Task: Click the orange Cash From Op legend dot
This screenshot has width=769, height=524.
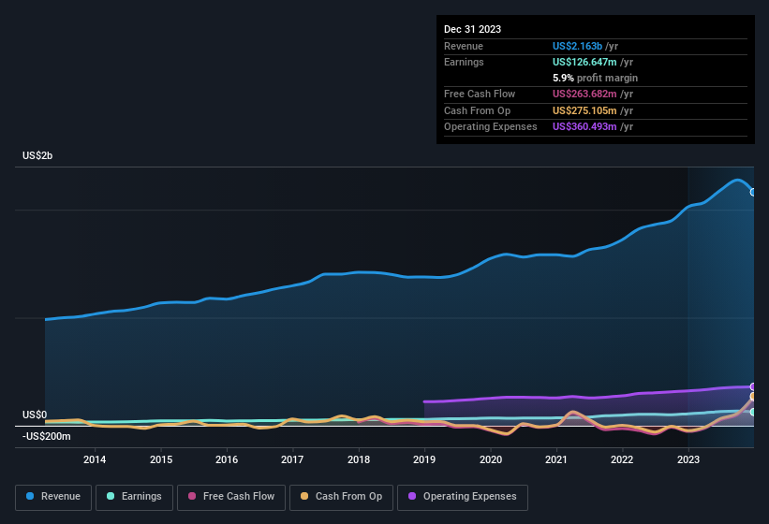Action: (305, 497)
